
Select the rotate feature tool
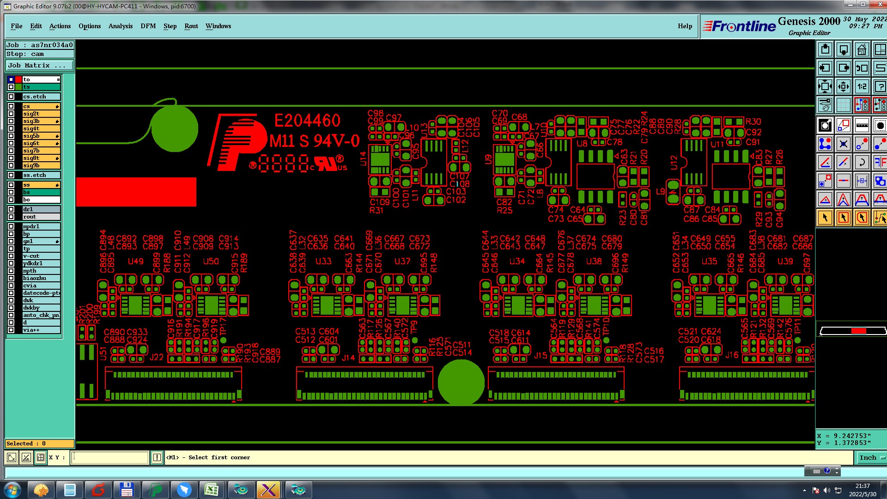[862, 163]
